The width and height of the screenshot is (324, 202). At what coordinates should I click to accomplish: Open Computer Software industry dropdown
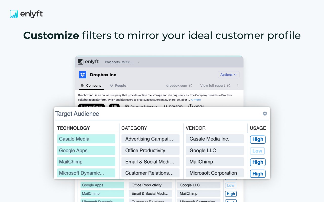[x=141, y=106]
